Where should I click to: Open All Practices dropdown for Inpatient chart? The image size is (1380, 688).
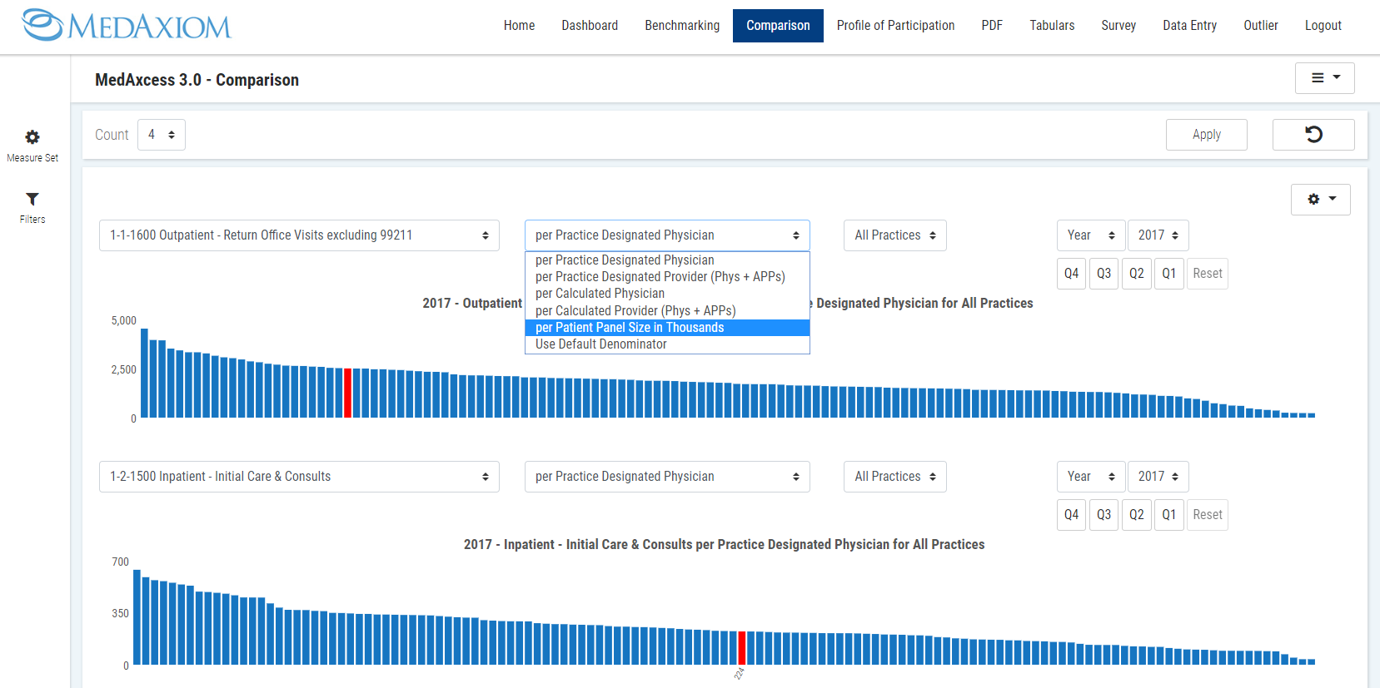[894, 477]
